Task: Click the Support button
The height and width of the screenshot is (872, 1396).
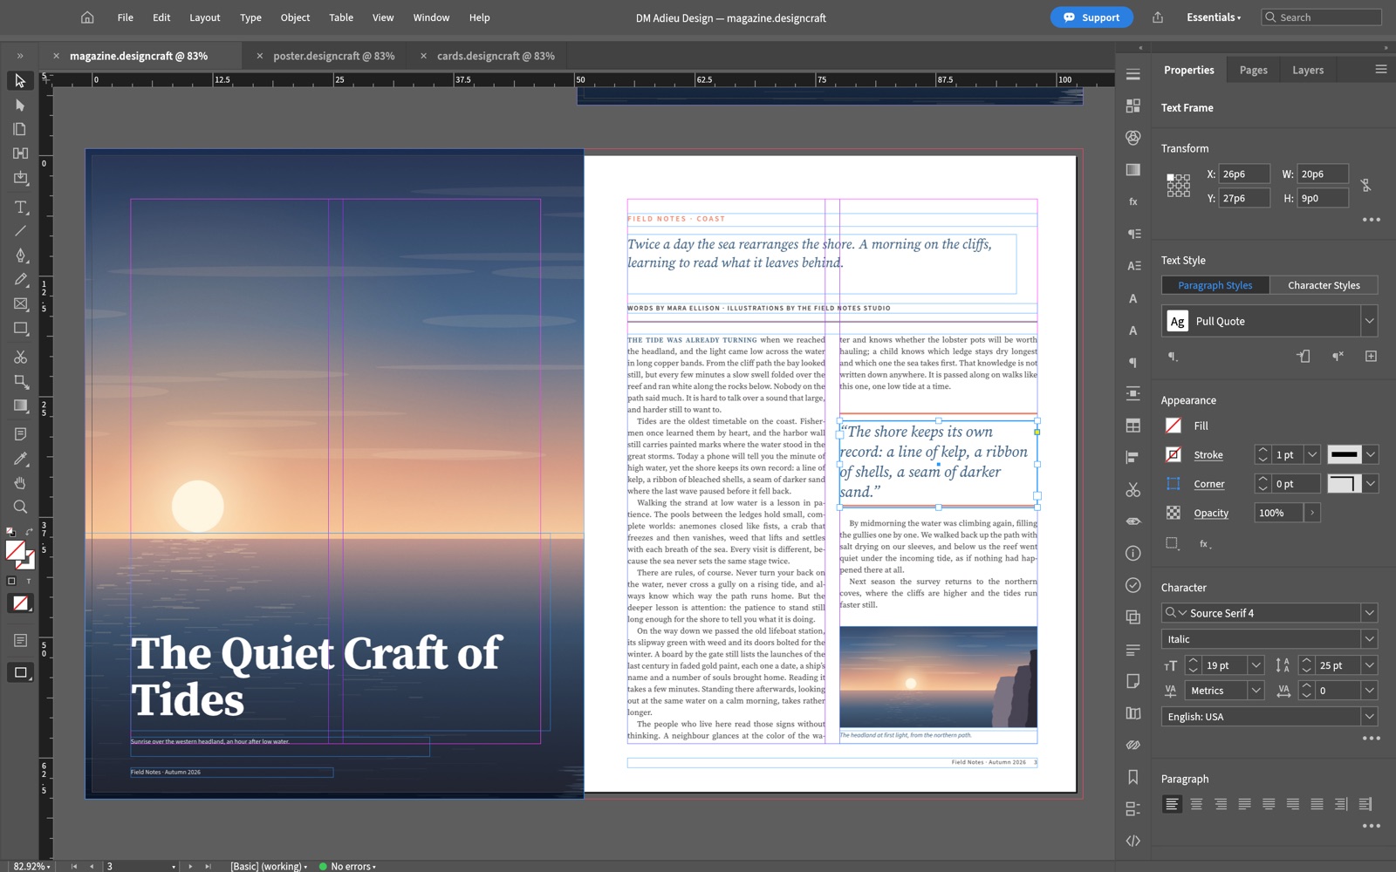Action: pos(1091,17)
